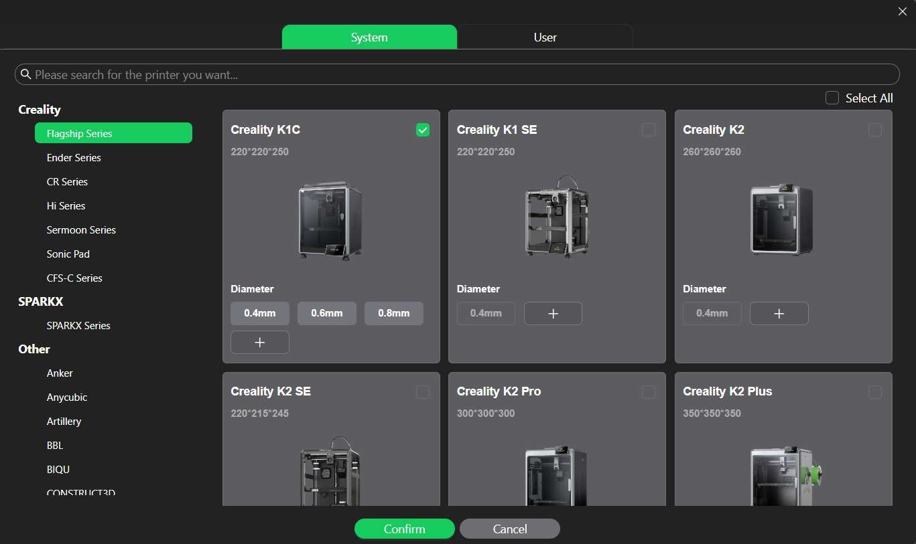Click the Other brand heading
The width and height of the screenshot is (916, 544).
point(34,349)
